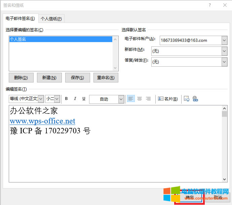This screenshot has width=232, height=205.
Task: Expand the 新邮件 signature dropdown
Action: coord(224,51)
